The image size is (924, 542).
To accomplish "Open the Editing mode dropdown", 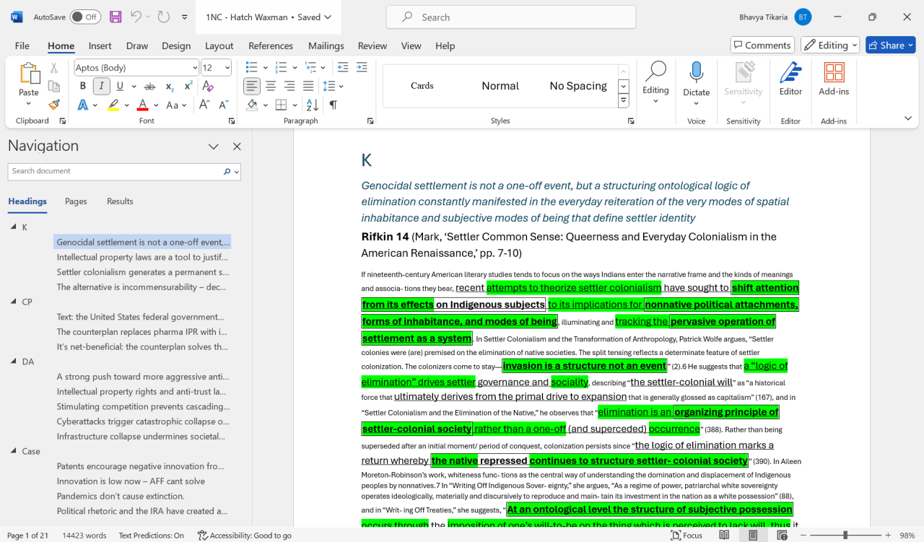I will 830,45.
